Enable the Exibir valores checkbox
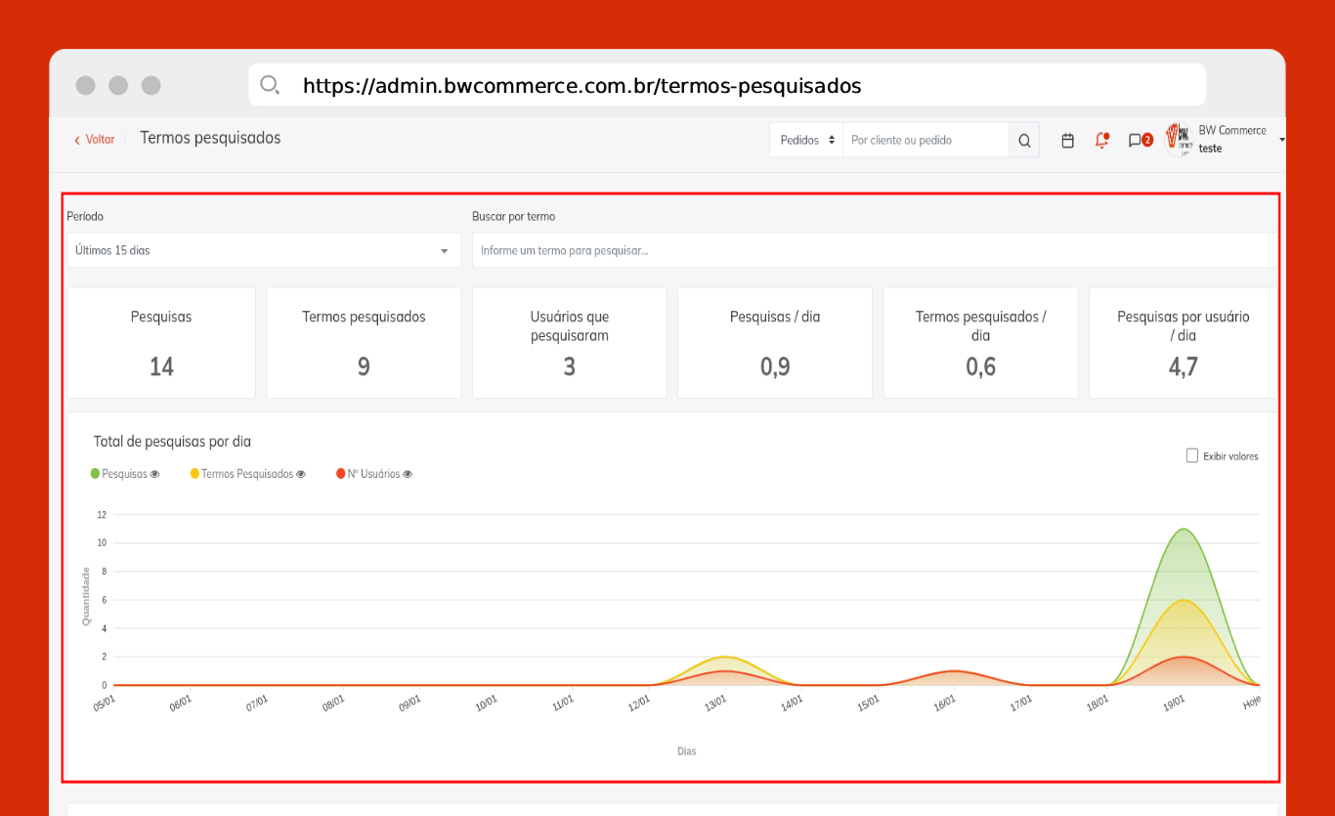This screenshot has width=1335, height=816. (x=1191, y=455)
